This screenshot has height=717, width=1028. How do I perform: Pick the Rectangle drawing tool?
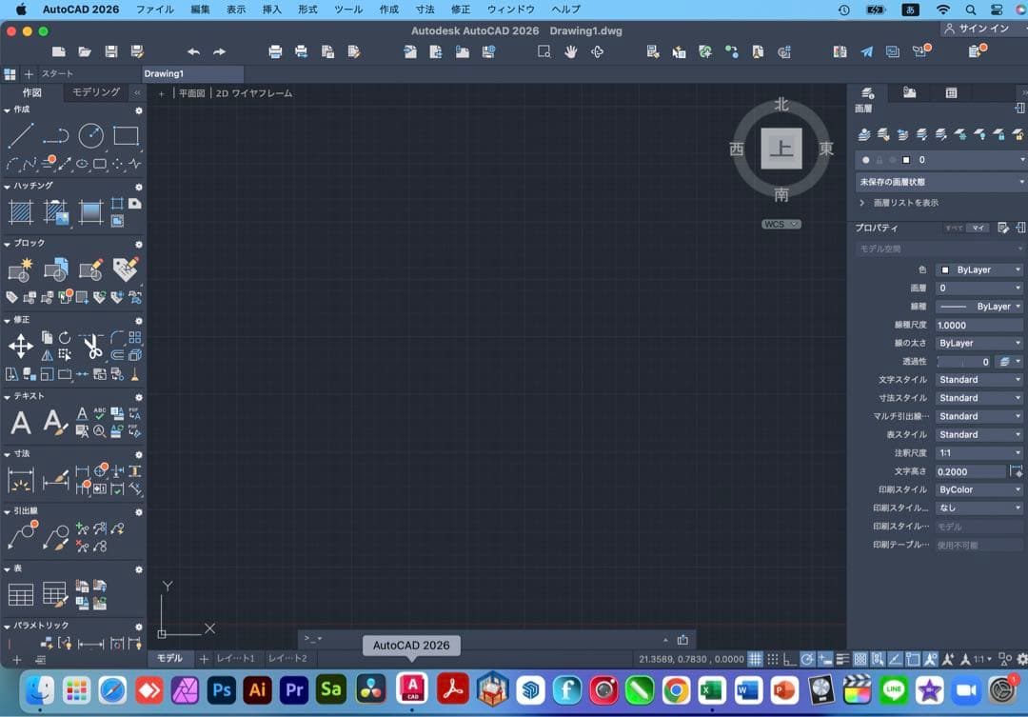127,135
